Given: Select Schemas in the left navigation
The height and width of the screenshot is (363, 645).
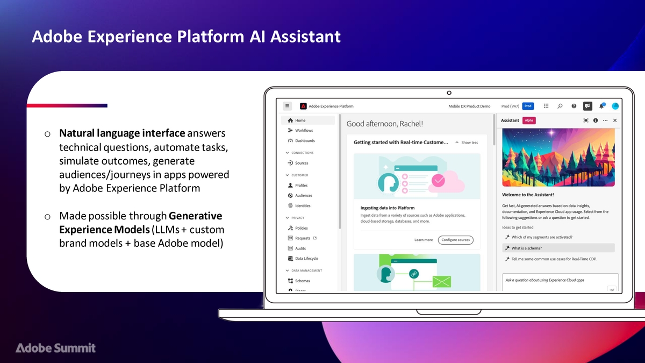Looking at the screenshot, I should [302, 281].
